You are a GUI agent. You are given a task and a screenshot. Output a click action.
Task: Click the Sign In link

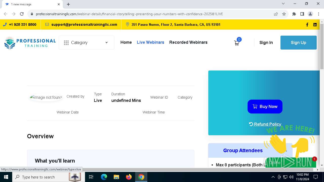(266, 42)
